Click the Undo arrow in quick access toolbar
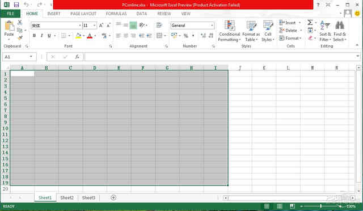Image resolution: width=363 pixels, height=211 pixels. pos(26,5)
